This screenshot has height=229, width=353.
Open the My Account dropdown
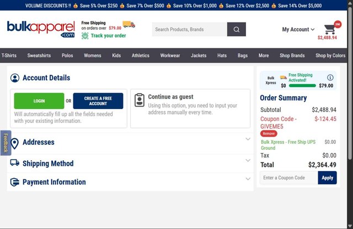click(298, 29)
